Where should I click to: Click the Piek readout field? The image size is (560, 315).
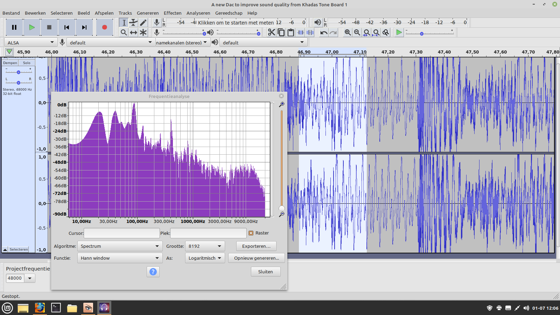(208, 233)
